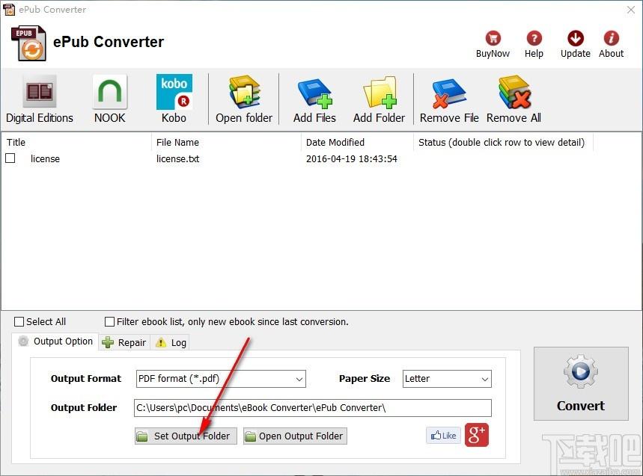Image resolution: width=643 pixels, height=476 pixels.
Task: Tick the license row checkbox
Action: tap(10, 158)
